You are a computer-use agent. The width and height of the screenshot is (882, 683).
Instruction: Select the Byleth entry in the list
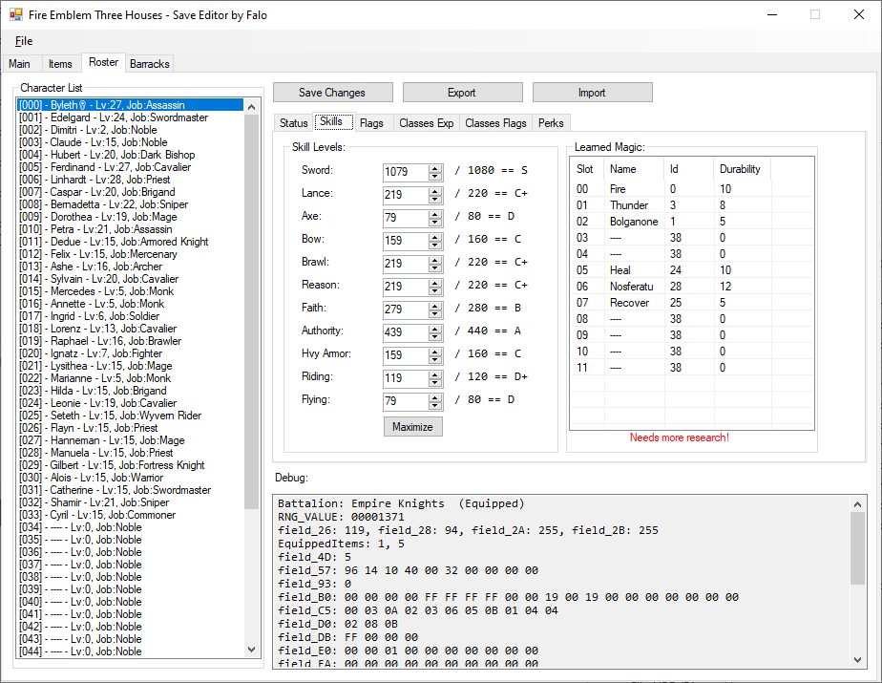click(131, 105)
